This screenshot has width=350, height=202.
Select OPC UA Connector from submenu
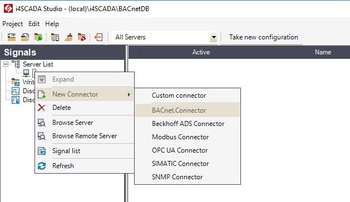188,150
